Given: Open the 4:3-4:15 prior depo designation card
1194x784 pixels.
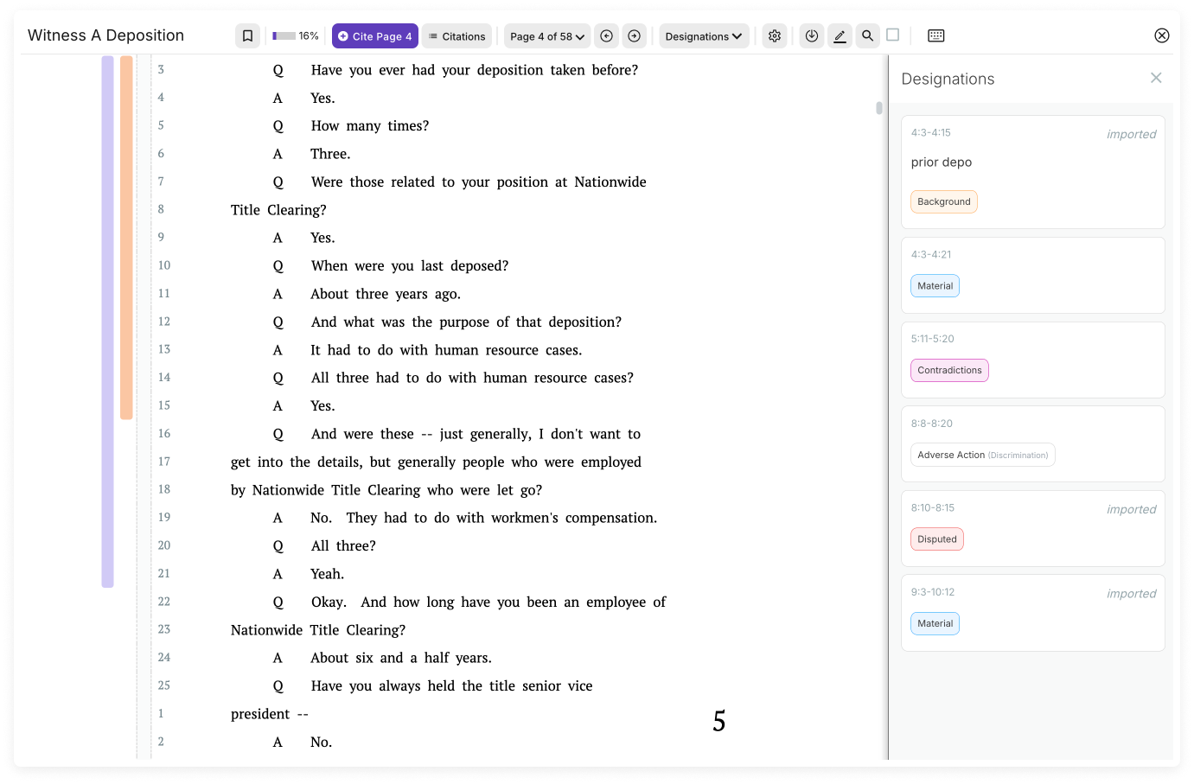Looking at the screenshot, I should (x=1032, y=171).
